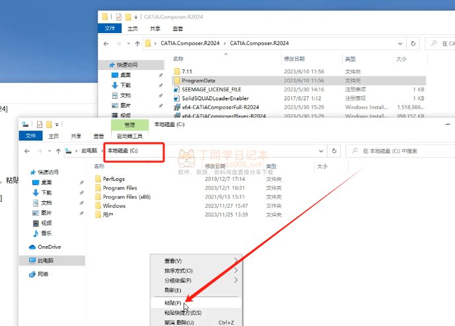This screenshot has height=326, width=455.
Task: Open Desktop (桌面) in C: window sidebar
Action: coord(46,182)
